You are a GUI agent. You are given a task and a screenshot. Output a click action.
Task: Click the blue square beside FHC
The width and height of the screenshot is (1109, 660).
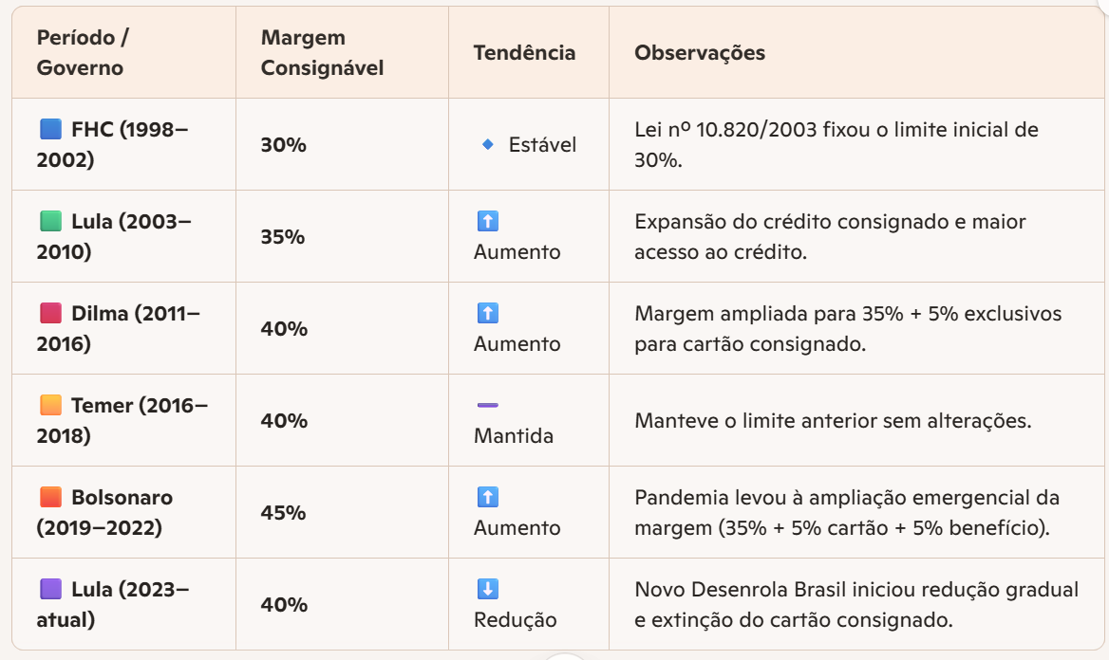[x=50, y=129]
